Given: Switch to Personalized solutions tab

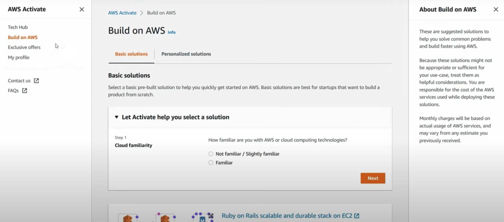Looking at the screenshot, I should (x=186, y=54).
